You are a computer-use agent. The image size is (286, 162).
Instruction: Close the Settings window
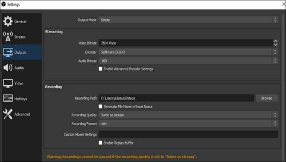pyautogui.click(x=283, y=4)
